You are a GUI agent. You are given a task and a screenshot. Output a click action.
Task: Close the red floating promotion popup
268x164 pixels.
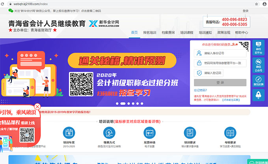tap(37, 106)
